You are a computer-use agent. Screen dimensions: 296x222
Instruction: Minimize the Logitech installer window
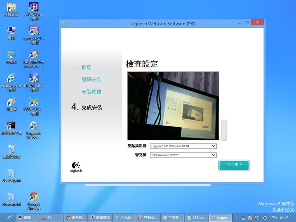[239, 23]
